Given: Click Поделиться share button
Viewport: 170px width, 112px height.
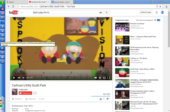Looking at the screenshot, I should point(31,99).
